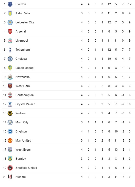Click the Man United red crest
Image resolution: width=135 pixels, height=187 pixels.
10,140
